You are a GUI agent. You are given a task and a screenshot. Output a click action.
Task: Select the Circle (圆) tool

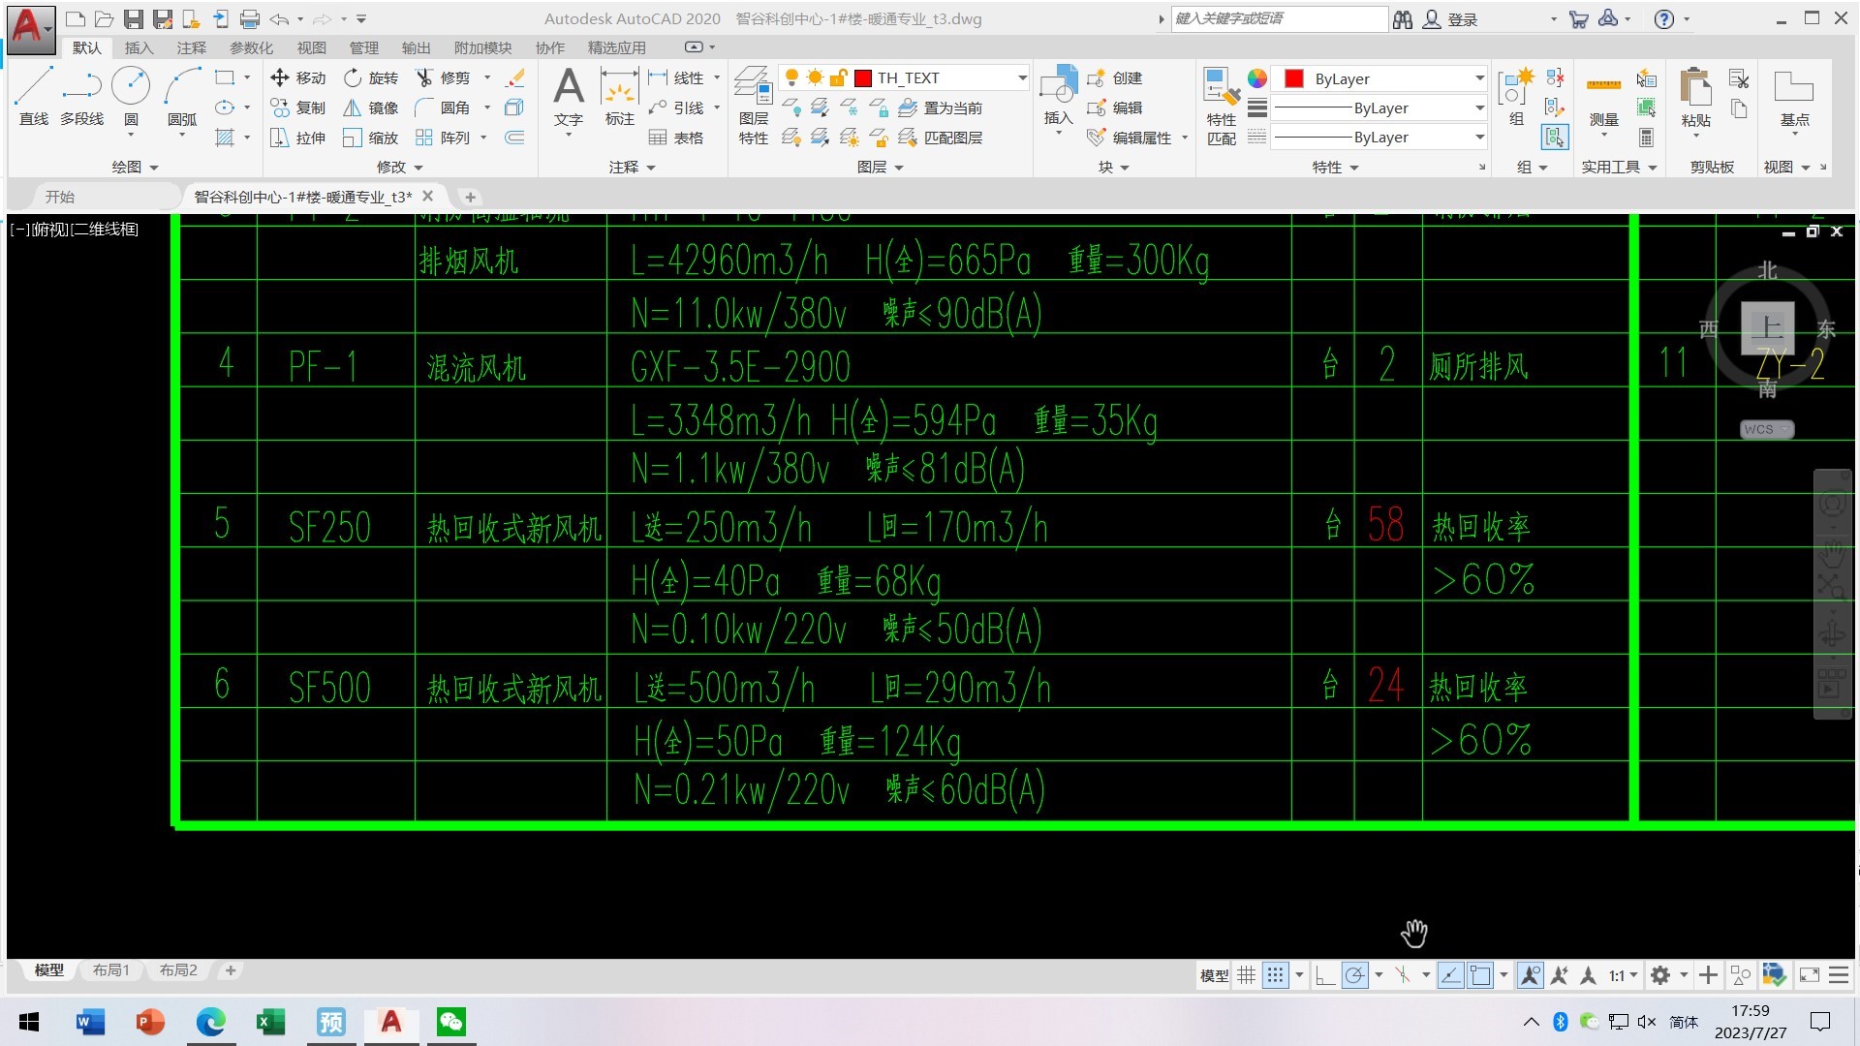[x=131, y=97]
